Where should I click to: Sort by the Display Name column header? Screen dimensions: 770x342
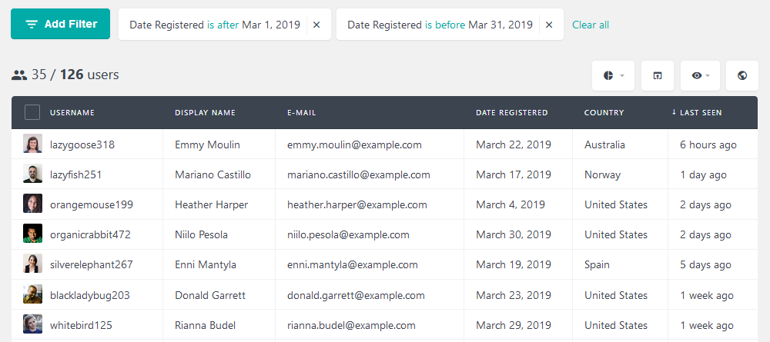(x=206, y=113)
